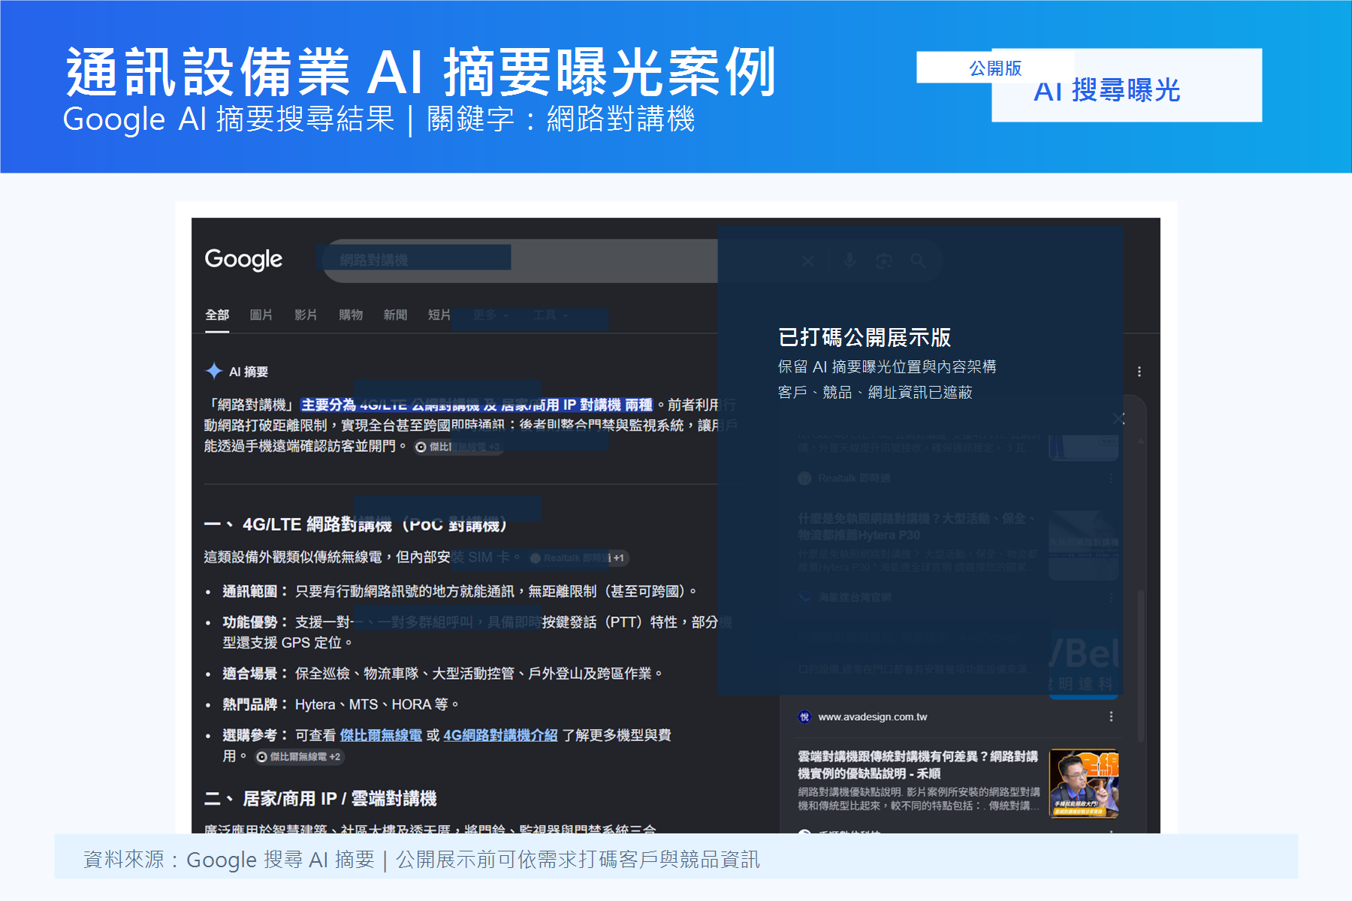Open the 傑比爾無線電 link
Image resolution: width=1352 pixels, height=901 pixels.
click(x=381, y=735)
